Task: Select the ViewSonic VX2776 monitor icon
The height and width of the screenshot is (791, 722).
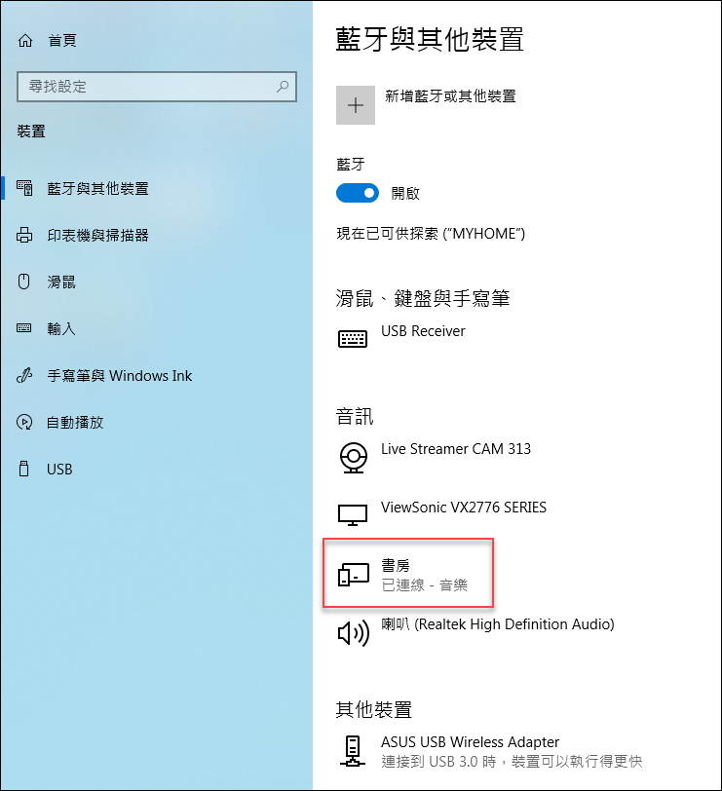Action: [353, 515]
